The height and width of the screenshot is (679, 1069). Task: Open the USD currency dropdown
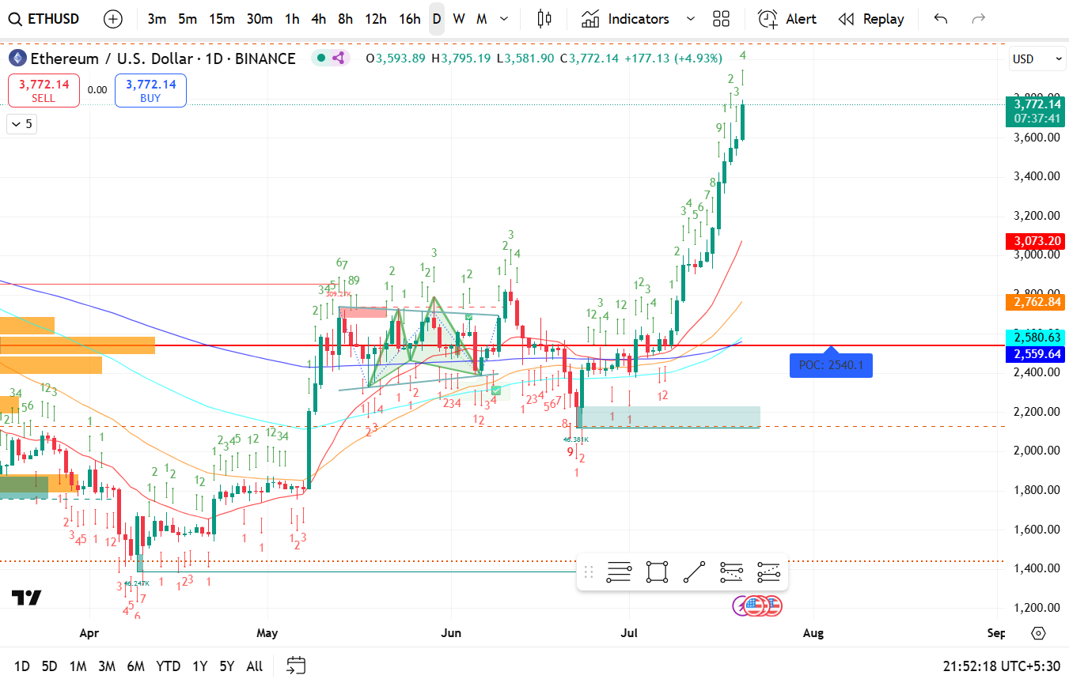[x=1038, y=58]
